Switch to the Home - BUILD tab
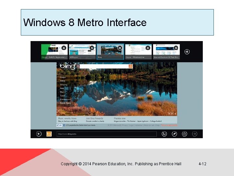The height and width of the screenshot is (176, 234). point(54,51)
